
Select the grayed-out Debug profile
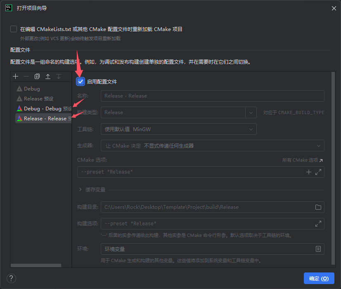[x=31, y=88]
